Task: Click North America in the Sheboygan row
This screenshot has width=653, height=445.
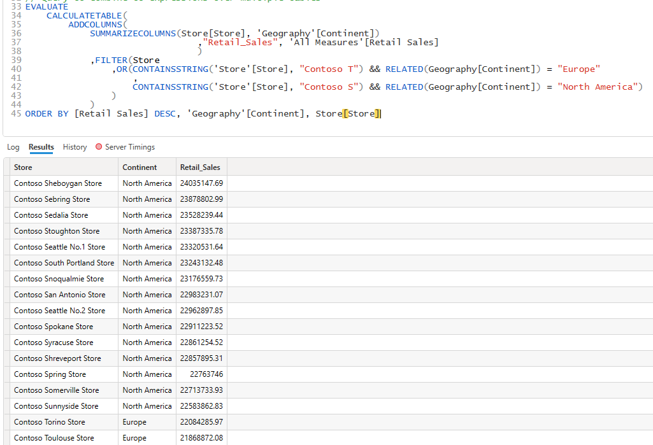Action: click(x=147, y=183)
